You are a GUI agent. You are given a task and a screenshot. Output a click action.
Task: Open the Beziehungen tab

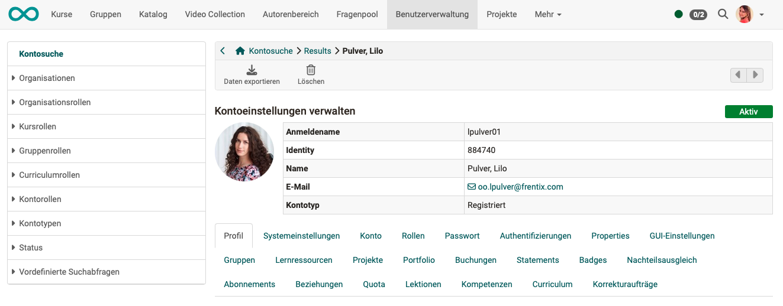point(320,284)
